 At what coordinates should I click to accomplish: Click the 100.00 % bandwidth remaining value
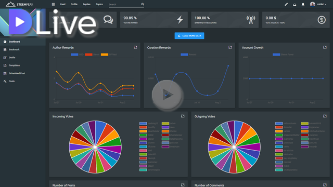(x=202, y=18)
